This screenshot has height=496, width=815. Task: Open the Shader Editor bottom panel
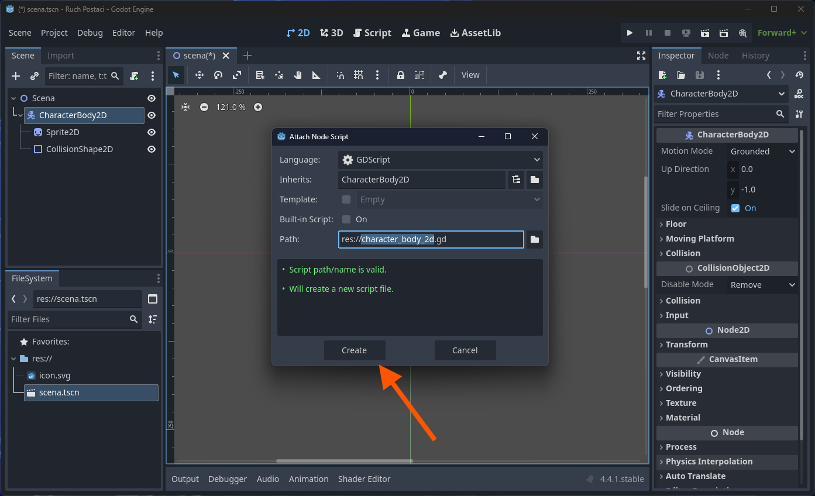pos(364,479)
